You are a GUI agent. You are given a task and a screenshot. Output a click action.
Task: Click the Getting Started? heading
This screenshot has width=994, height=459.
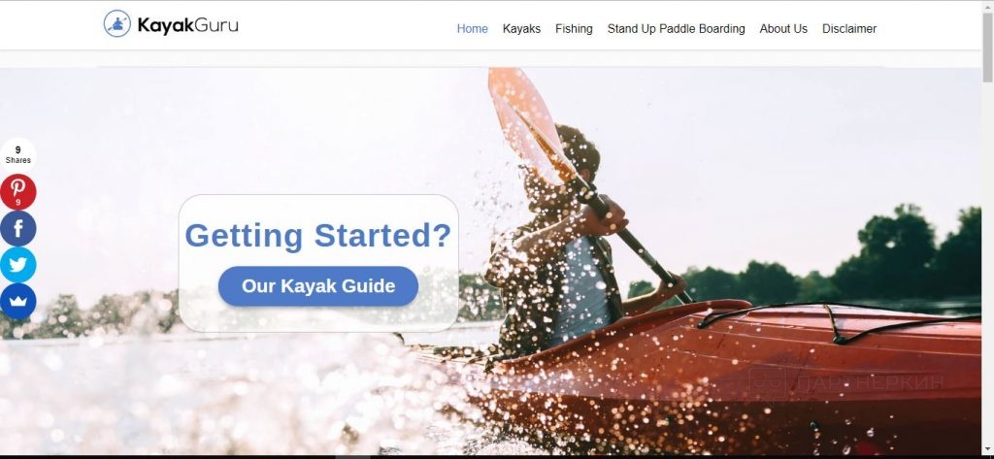(318, 235)
